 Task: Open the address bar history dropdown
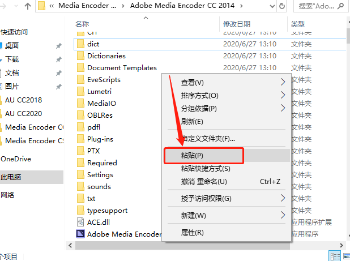[272, 6]
